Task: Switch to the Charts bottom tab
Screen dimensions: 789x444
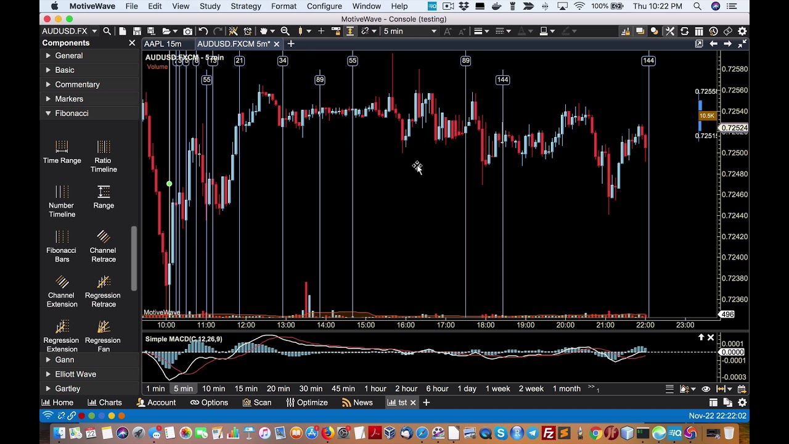Action: [105, 402]
